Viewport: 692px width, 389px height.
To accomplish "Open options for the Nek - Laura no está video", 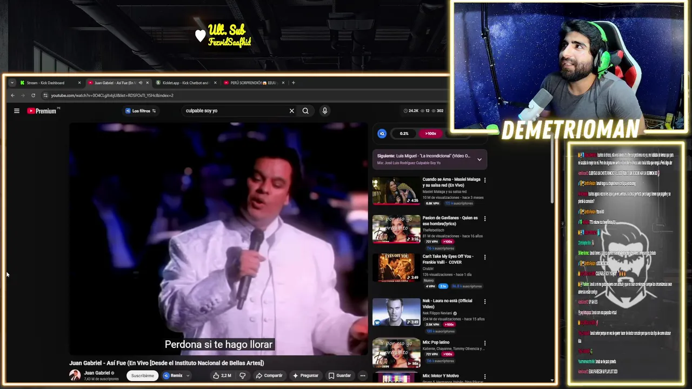I will pyautogui.click(x=484, y=301).
